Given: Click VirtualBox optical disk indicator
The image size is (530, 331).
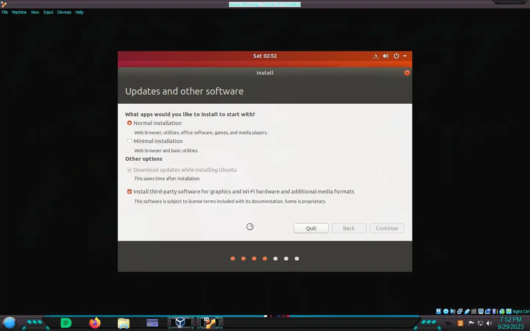Looking at the screenshot, I should coord(446,312).
